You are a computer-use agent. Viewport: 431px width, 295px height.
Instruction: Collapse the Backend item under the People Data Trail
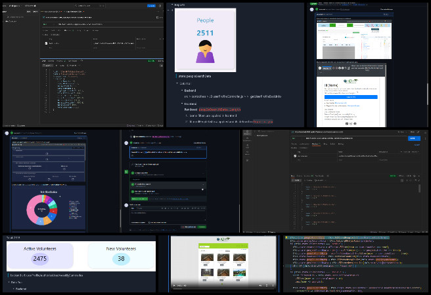coord(183,90)
